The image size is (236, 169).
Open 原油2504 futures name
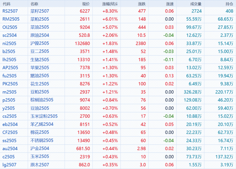pyautogui.click(x=40, y=35)
